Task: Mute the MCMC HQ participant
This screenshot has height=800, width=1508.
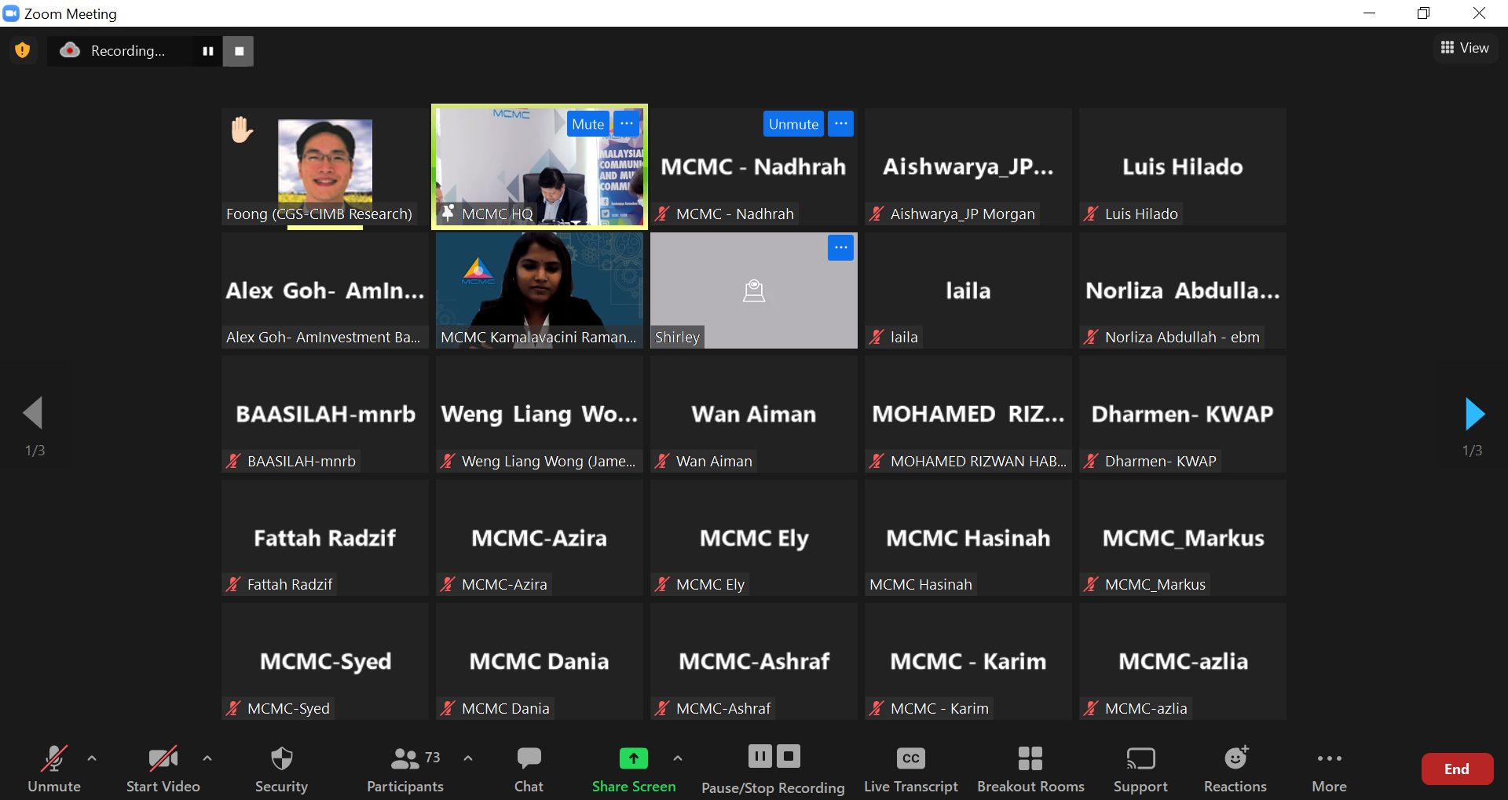Action: (x=587, y=124)
